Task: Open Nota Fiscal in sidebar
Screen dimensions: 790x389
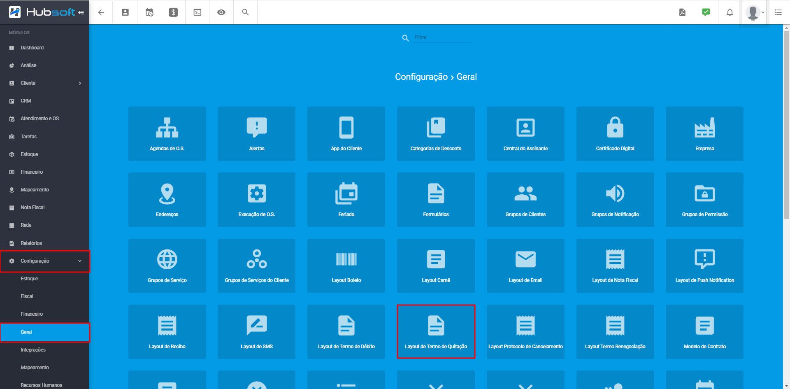Action: [44, 207]
